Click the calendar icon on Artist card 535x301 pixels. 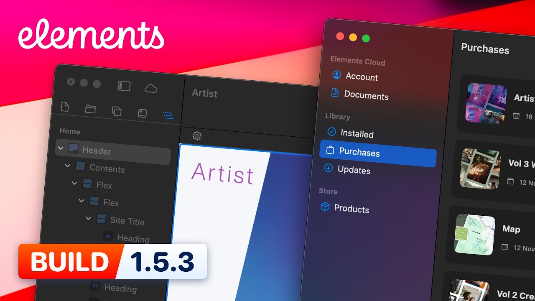click(x=516, y=116)
